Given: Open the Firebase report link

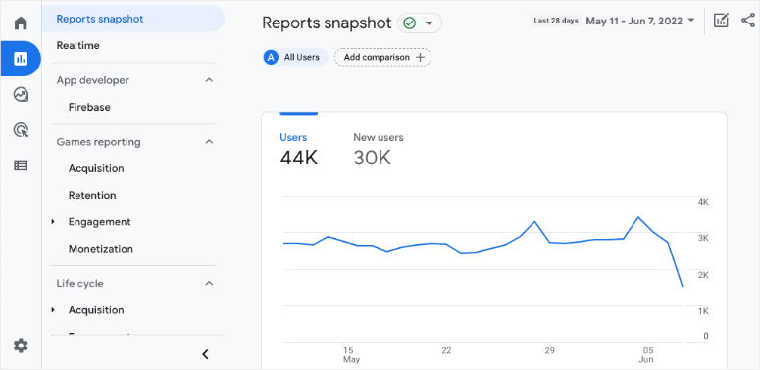Looking at the screenshot, I should tap(89, 107).
